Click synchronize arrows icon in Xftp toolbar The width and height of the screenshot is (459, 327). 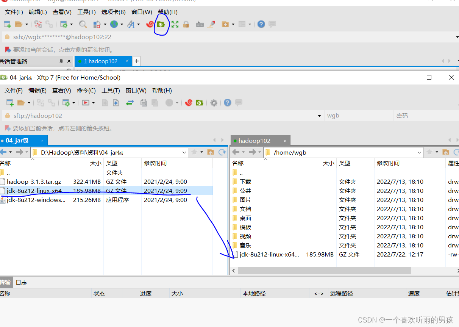click(x=130, y=103)
